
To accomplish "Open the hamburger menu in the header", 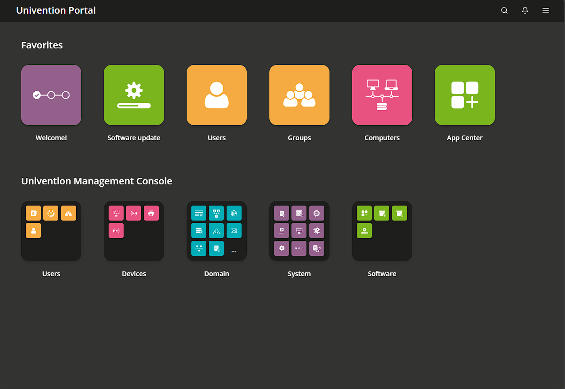I will [546, 10].
